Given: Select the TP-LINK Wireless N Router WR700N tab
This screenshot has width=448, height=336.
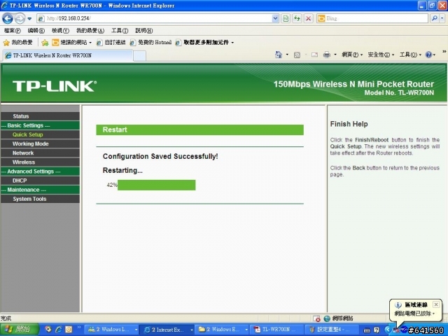Looking at the screenshot, I should pos(68,55).
